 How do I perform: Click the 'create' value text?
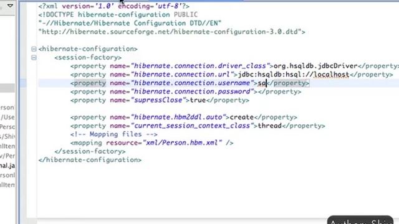coord(242,118)
